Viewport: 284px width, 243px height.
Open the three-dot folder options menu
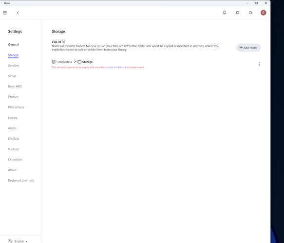(259, 64)
